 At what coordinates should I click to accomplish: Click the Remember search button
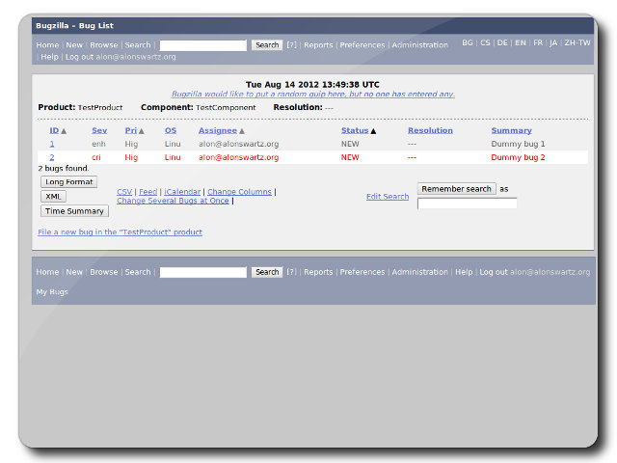click(x=456, y=189)
